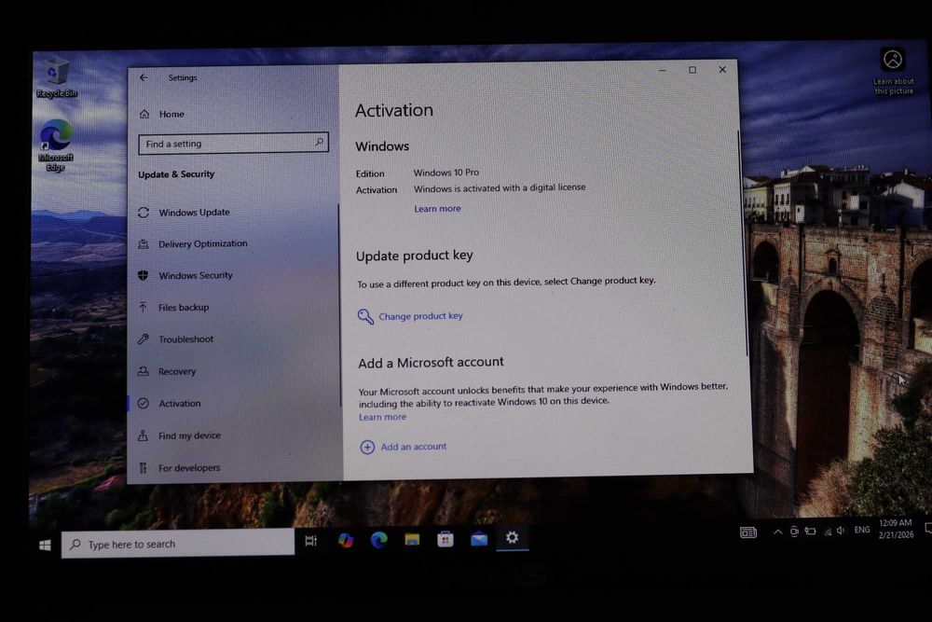Go back with the Settings back arrow
This screenshot has width=932, height=622.
144,77
